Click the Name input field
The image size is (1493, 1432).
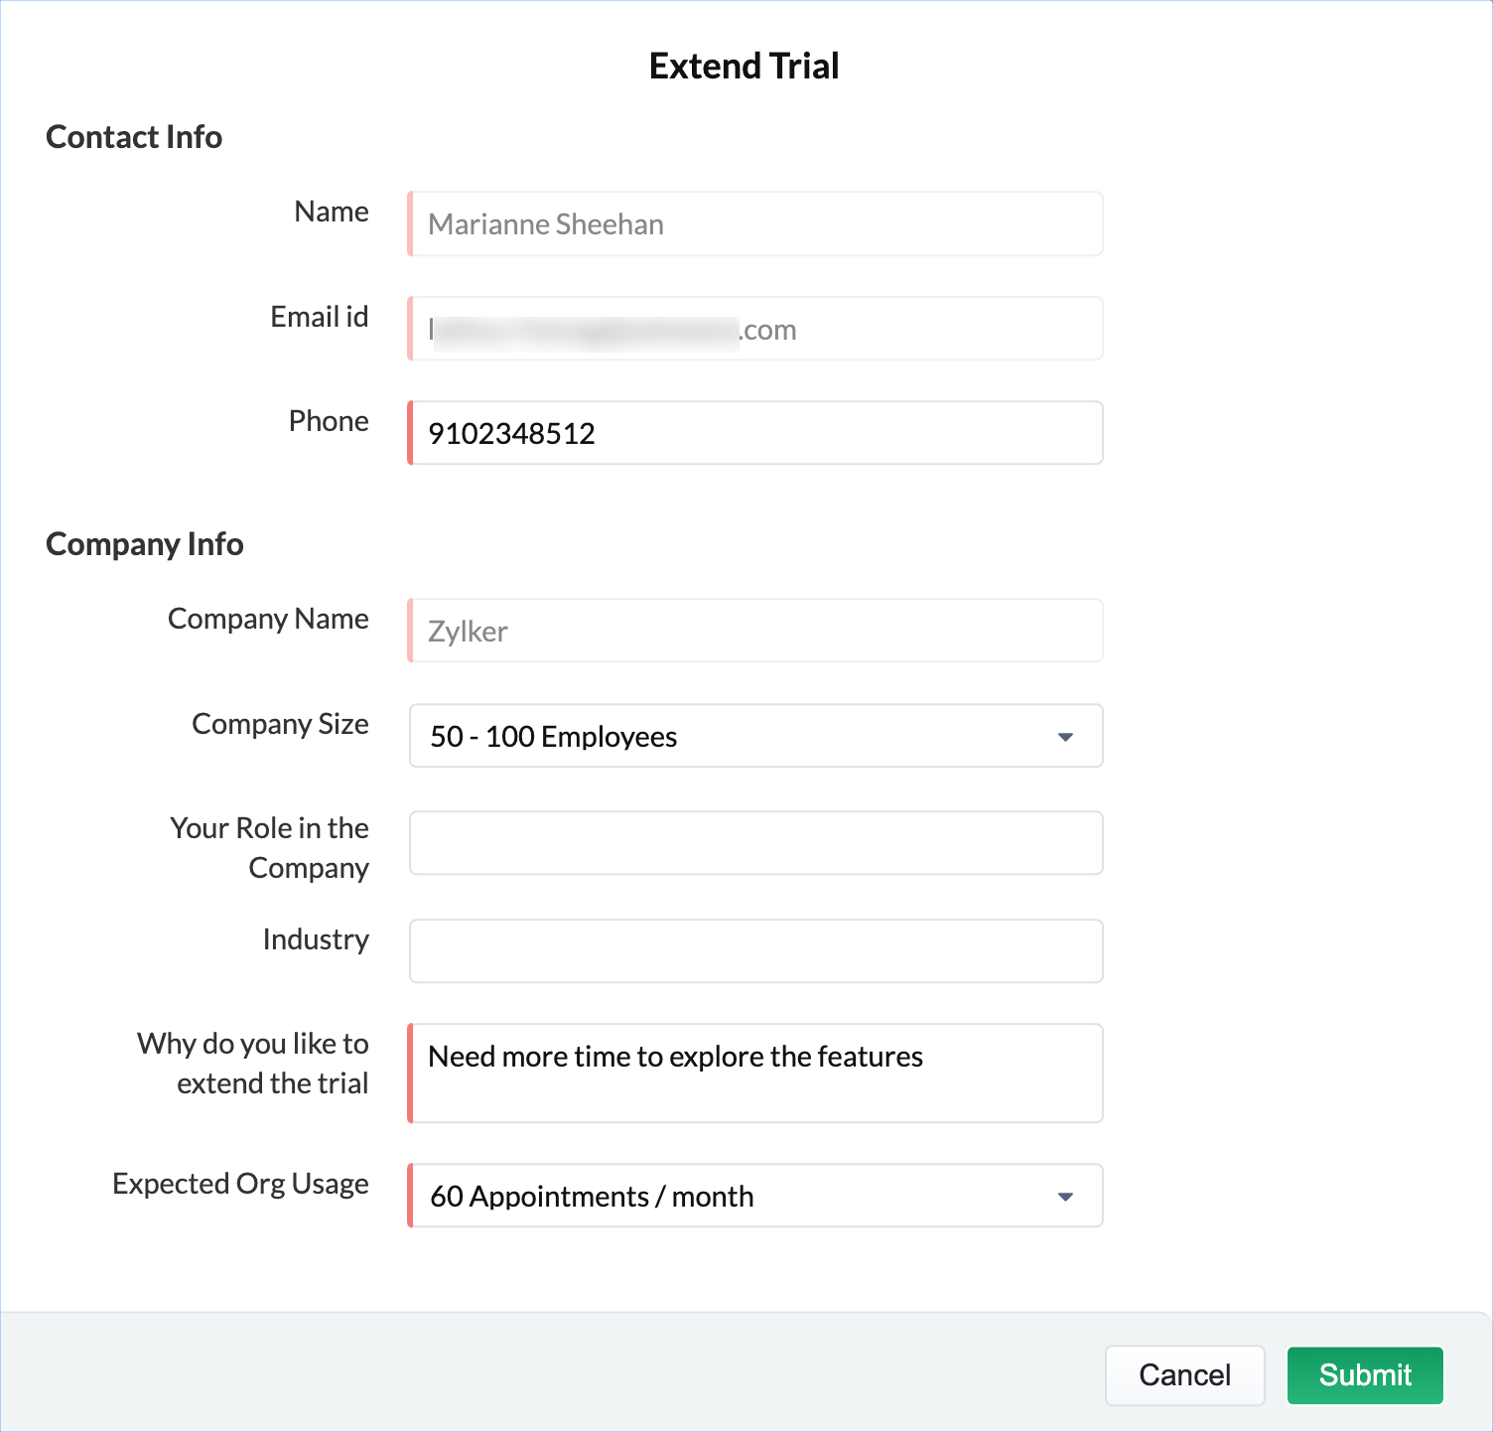click(754, 224)
